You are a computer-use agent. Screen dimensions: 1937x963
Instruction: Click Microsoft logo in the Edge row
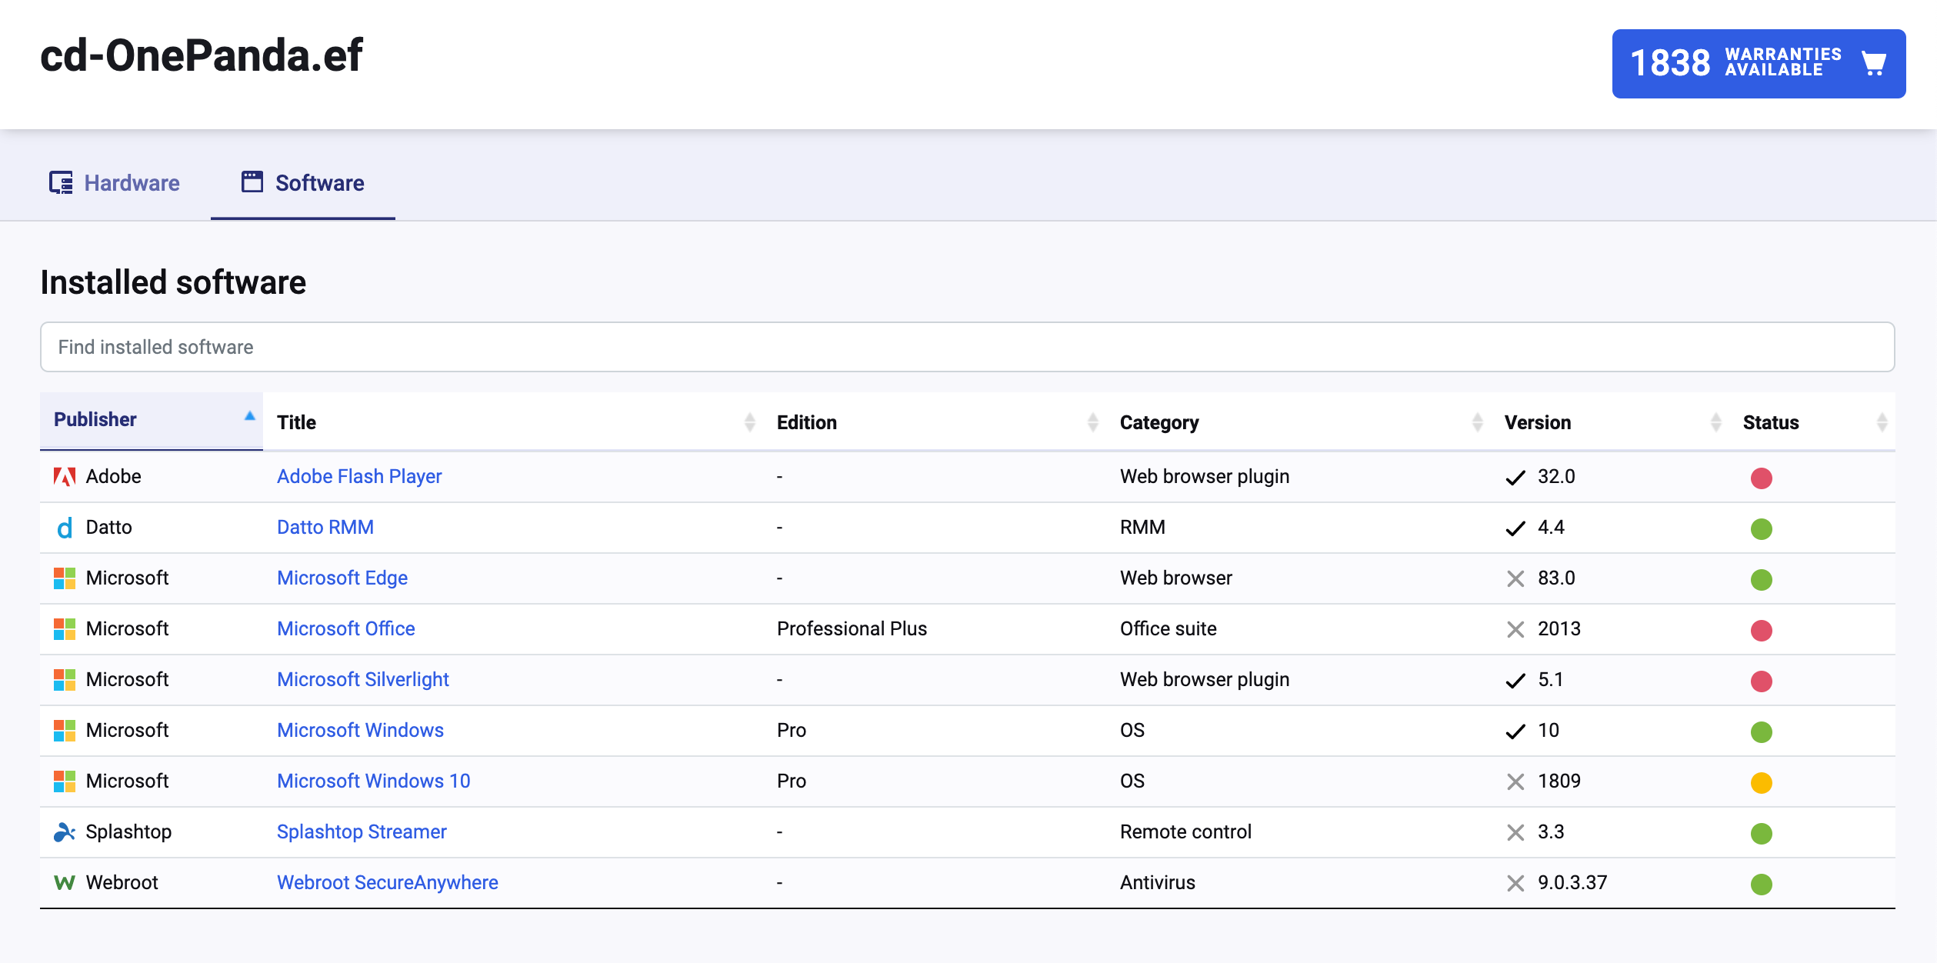tap(65, 578)
